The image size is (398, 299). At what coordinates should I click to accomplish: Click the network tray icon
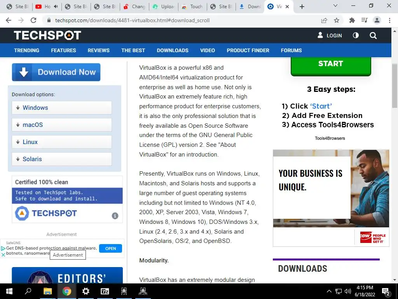(339, 291)
